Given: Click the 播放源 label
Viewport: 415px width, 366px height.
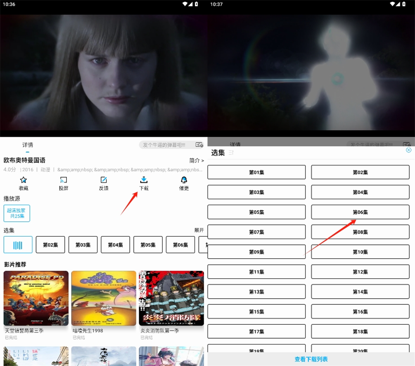Looking at the screenshot, I should (12, 198).
